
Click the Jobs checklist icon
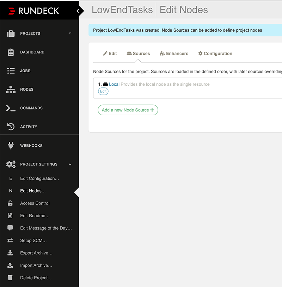coord(11,71)
